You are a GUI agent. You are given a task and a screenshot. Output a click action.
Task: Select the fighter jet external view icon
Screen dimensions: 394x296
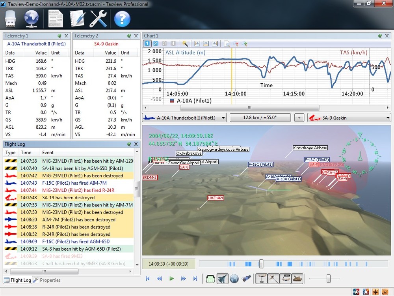pyautogui.click(x=222, y=279)
